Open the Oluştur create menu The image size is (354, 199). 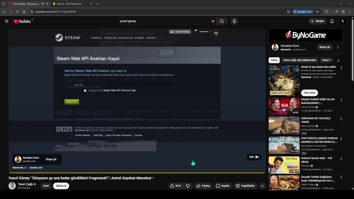pos(317,21)
